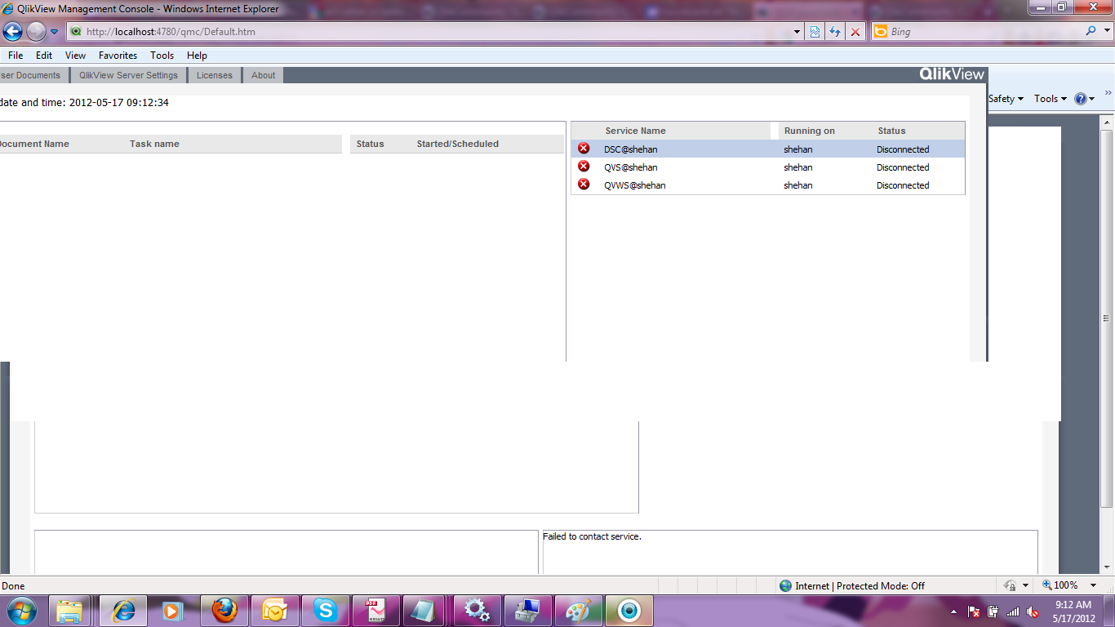The height and width of the screenshot is (627, 1115).
Task: Open the recent pages dropdown arrow
Action: pos(55,32)
